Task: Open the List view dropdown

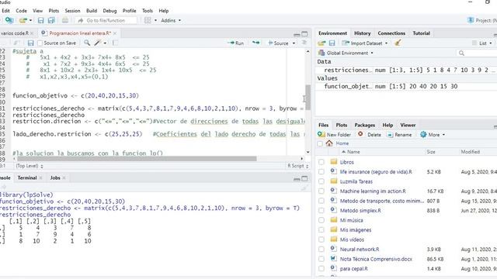Action: [481, 43]
